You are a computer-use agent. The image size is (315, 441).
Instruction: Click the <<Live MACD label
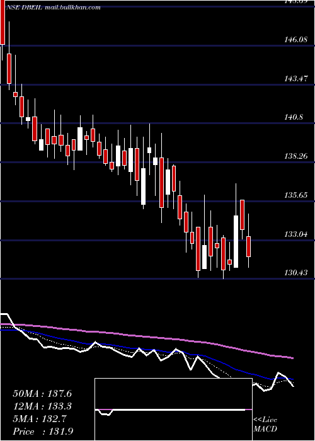(265, 425)
